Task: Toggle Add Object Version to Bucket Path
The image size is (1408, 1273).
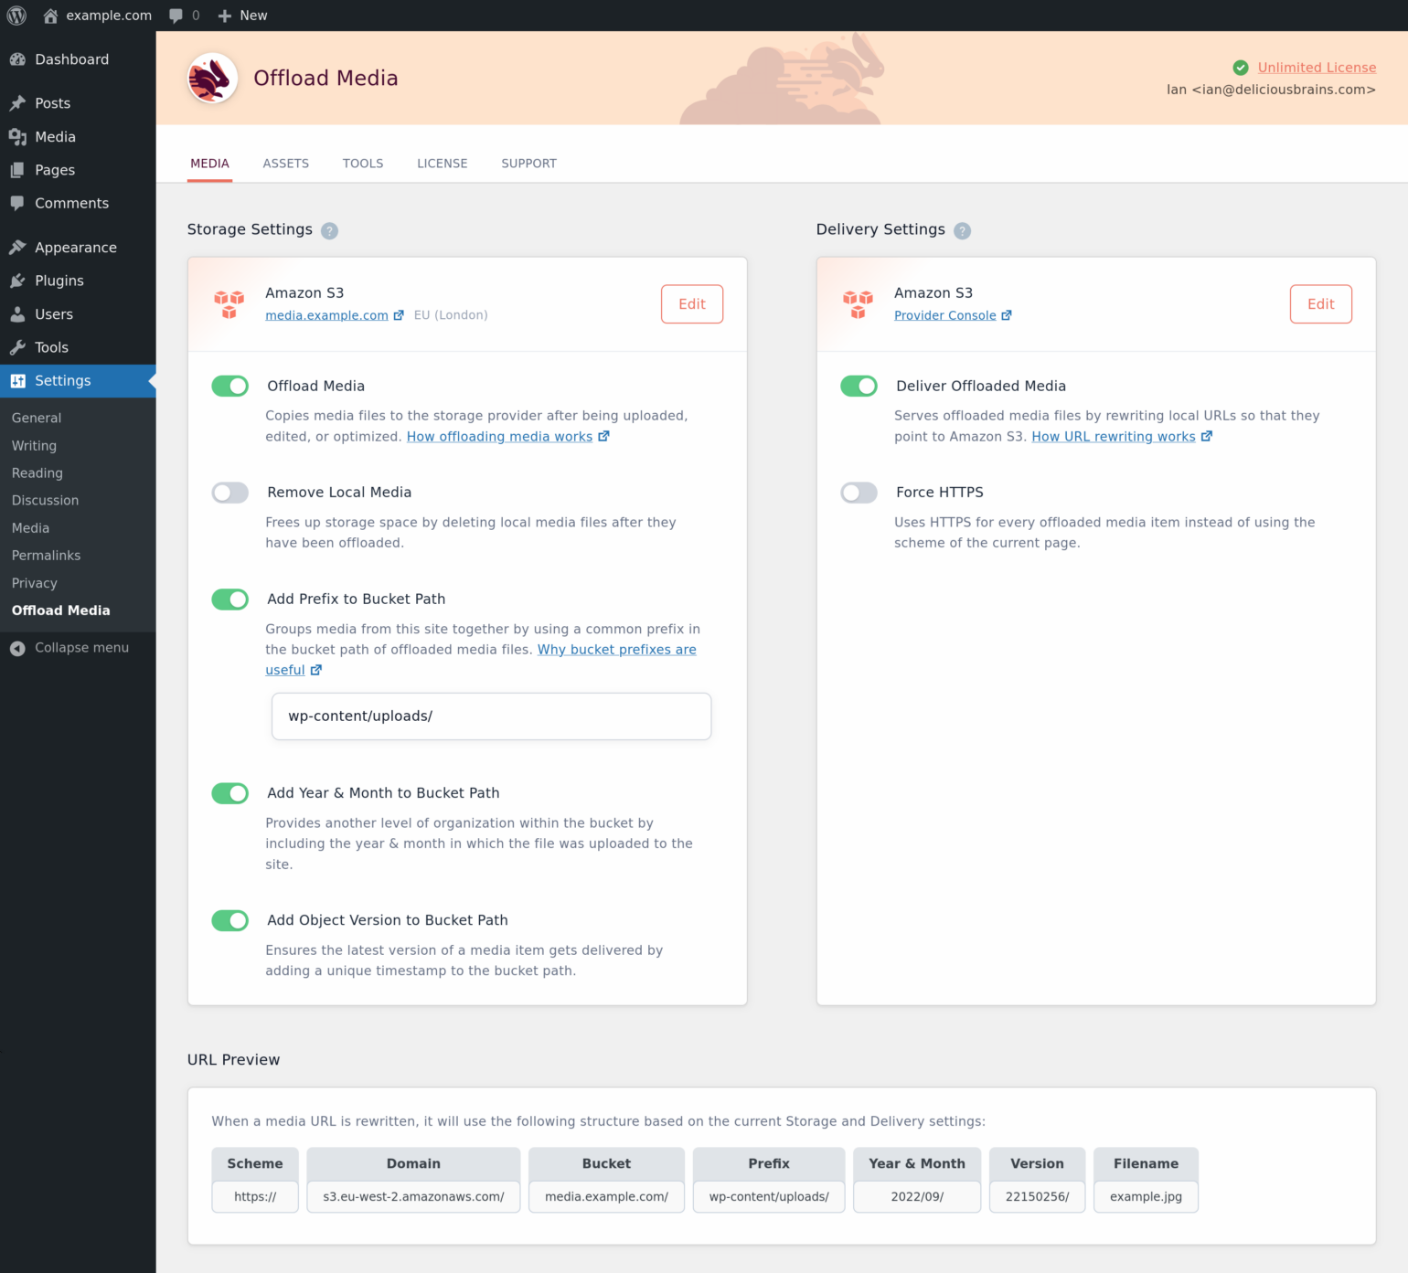Action: pos(230,920)
